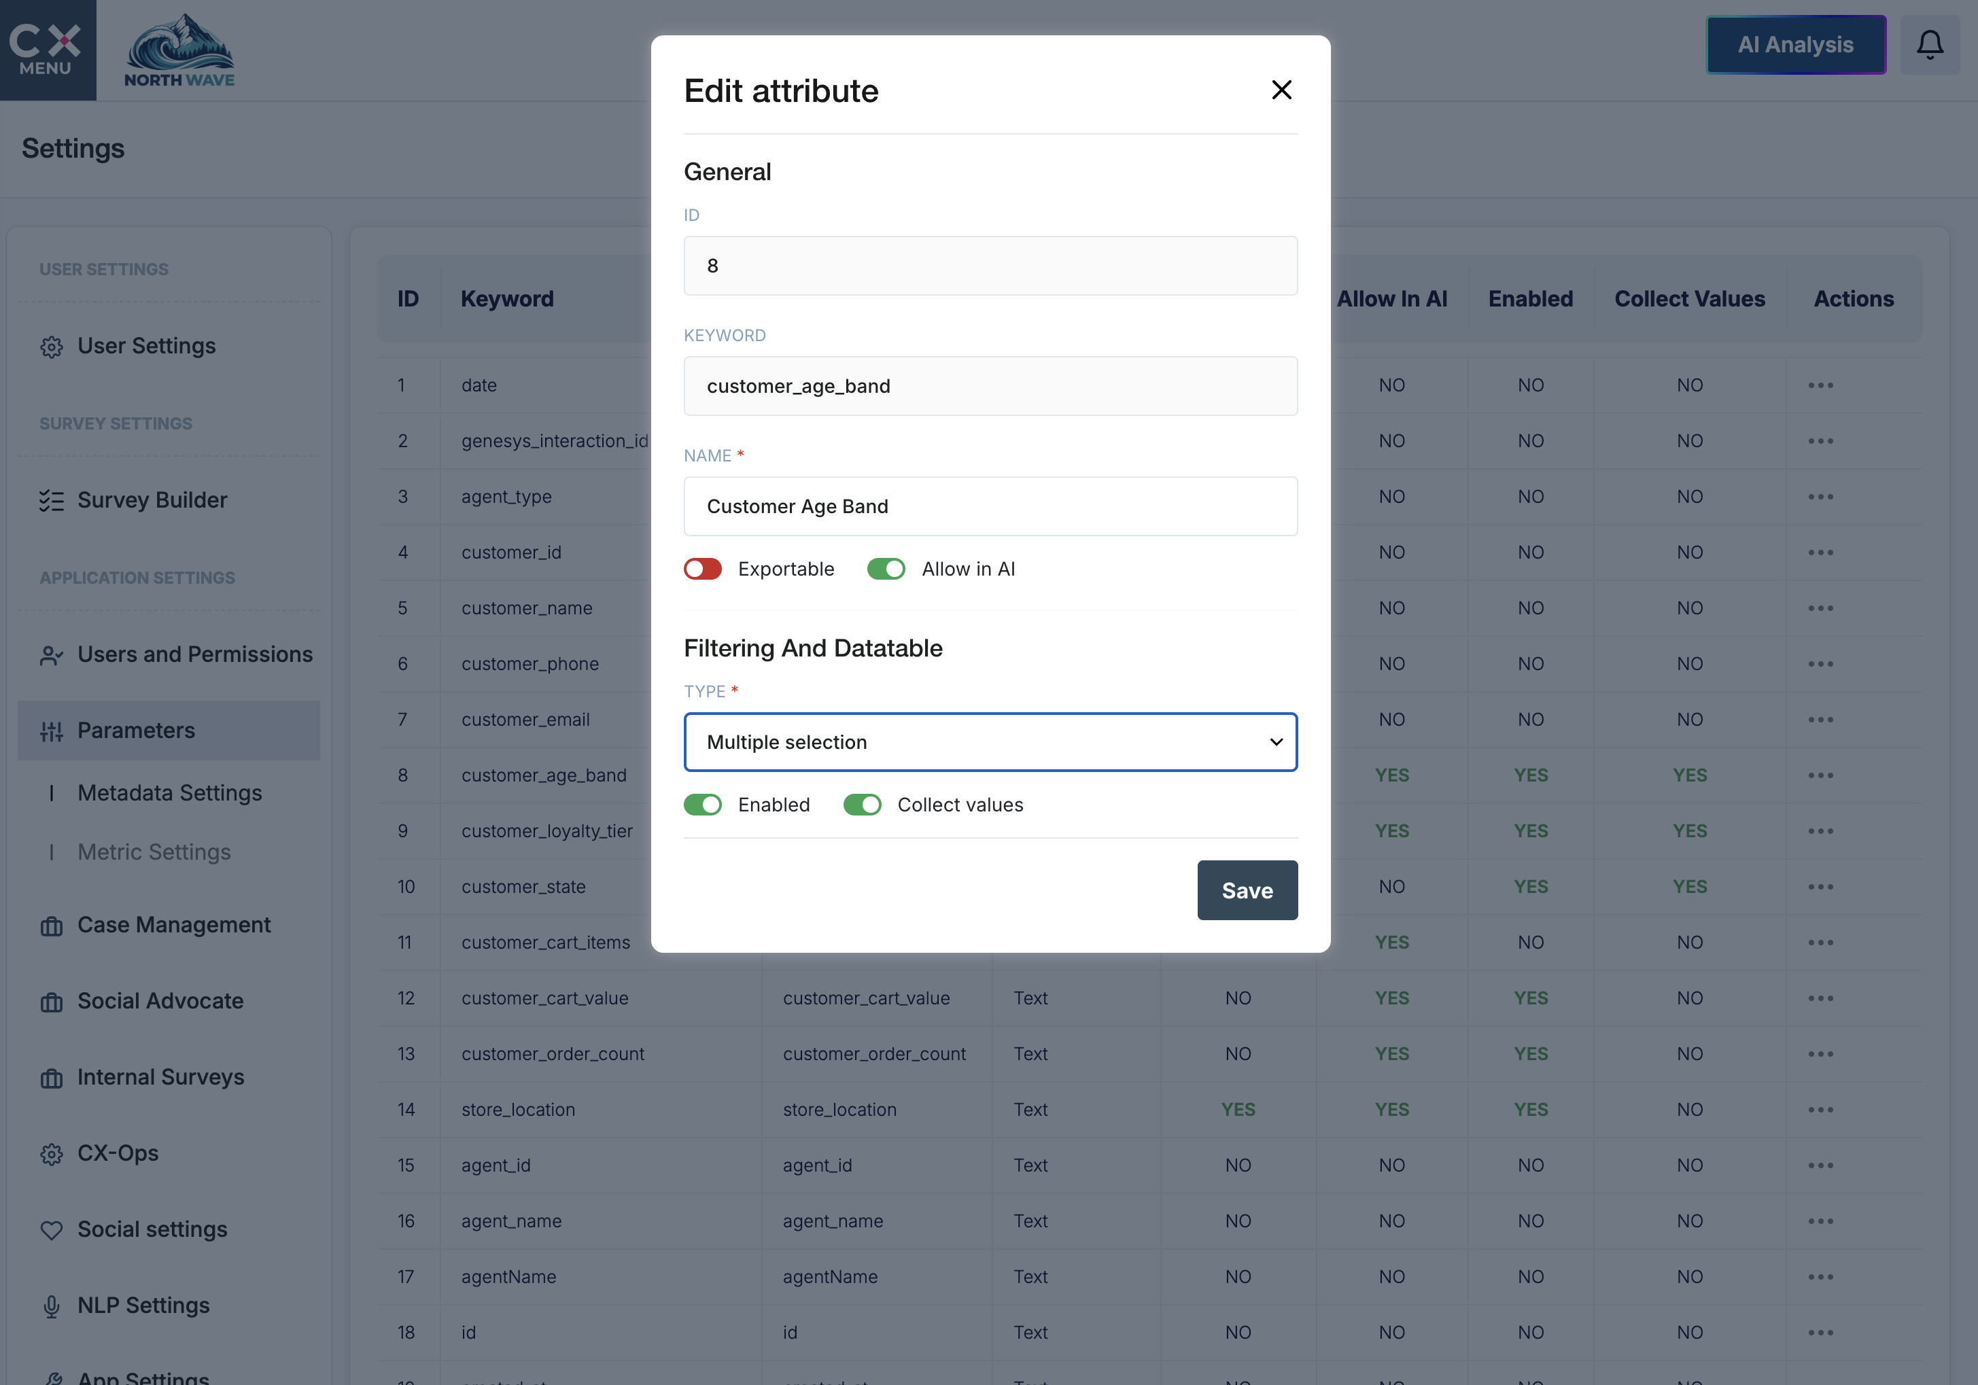Open the CX Menu icon
The image size is (1978, 1385).
tap(48, 50)
